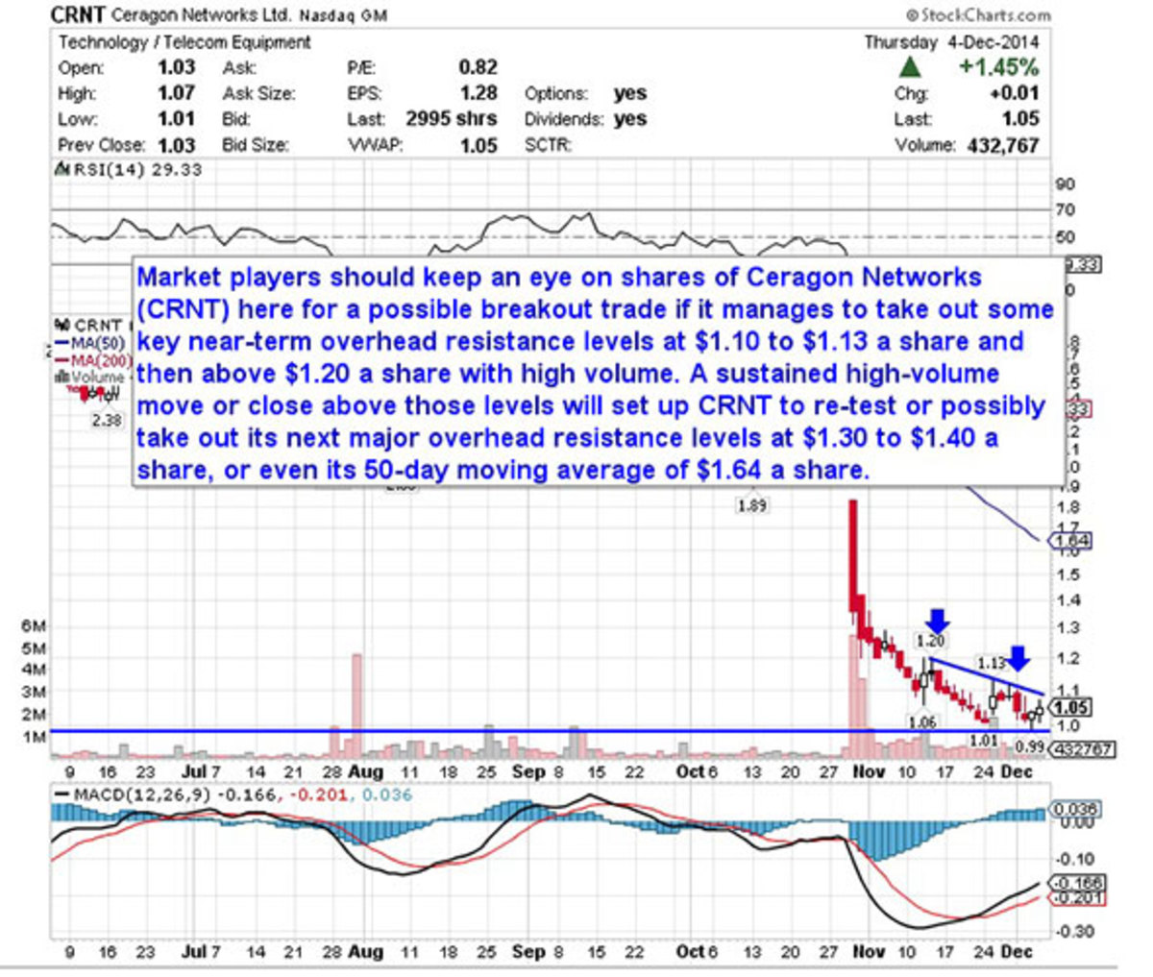Click the date Thursday 4-Dec-2014

951,43
